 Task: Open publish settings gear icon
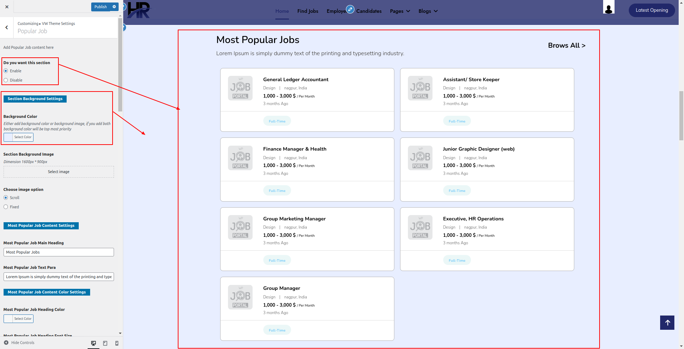tap(114, 7)
